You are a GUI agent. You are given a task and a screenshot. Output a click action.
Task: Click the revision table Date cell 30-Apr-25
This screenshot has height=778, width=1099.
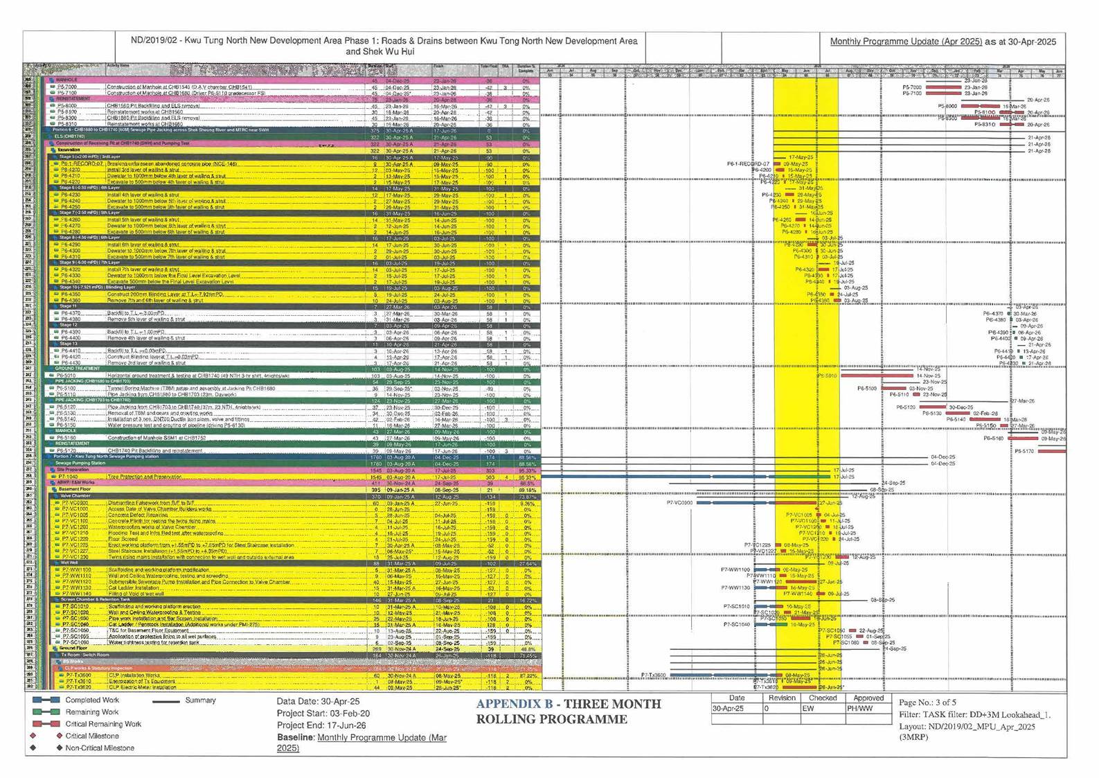pos(737,709)
